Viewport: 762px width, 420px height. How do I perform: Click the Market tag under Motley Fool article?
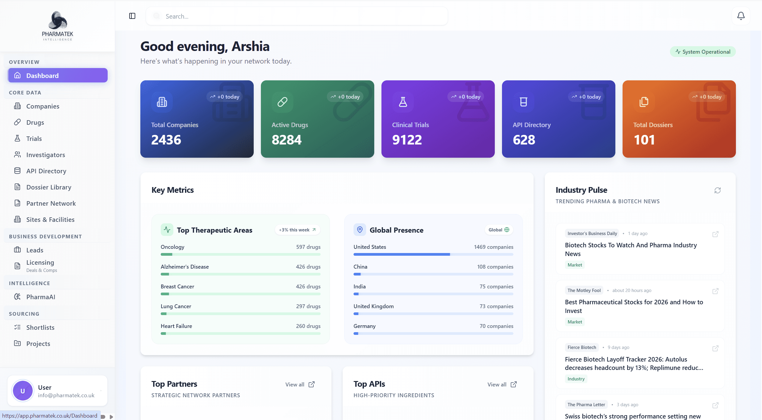(575, 322)
